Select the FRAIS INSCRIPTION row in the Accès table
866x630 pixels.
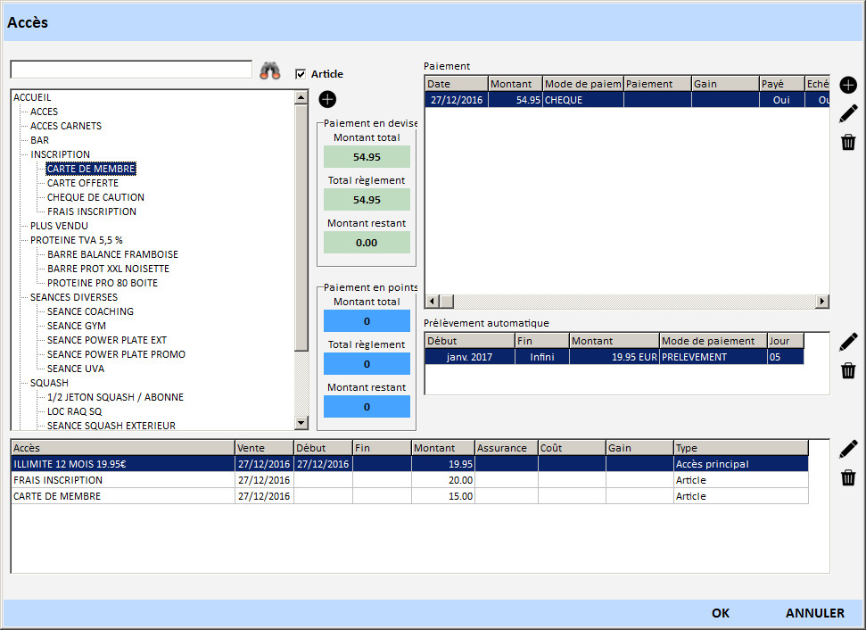click(409, 480)
